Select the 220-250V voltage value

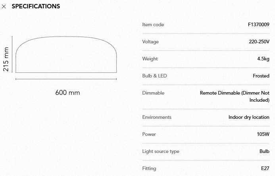[x=256, y=42]
